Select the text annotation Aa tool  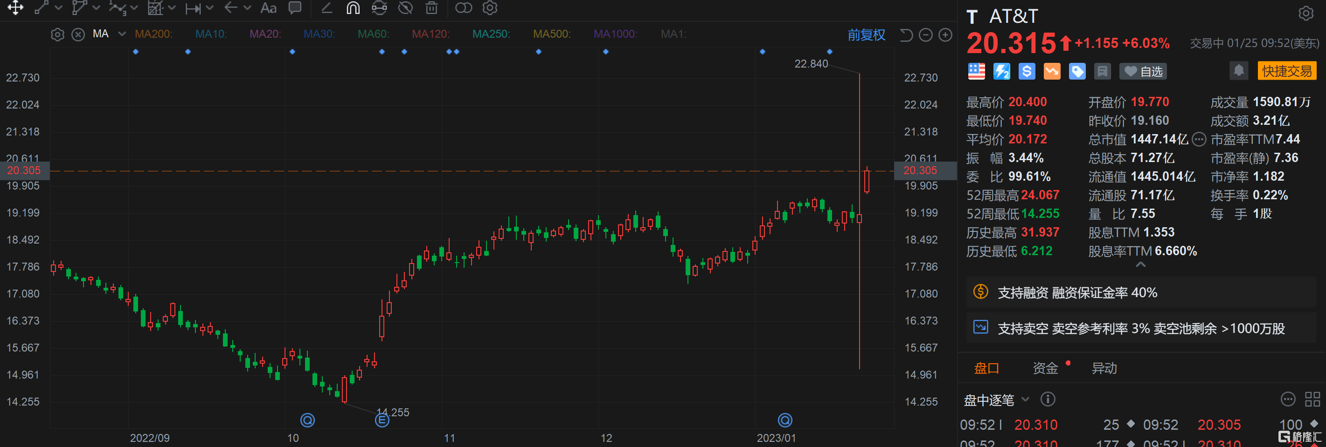[x=268, y=8]
